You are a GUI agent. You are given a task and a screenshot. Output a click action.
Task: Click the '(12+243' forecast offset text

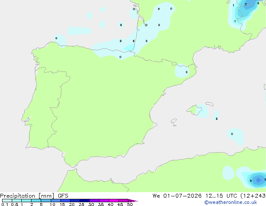(253, 196)
